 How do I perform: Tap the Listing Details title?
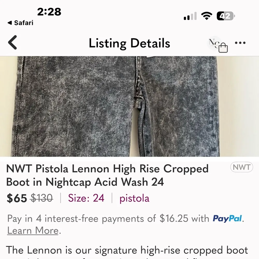pos(129,43)
